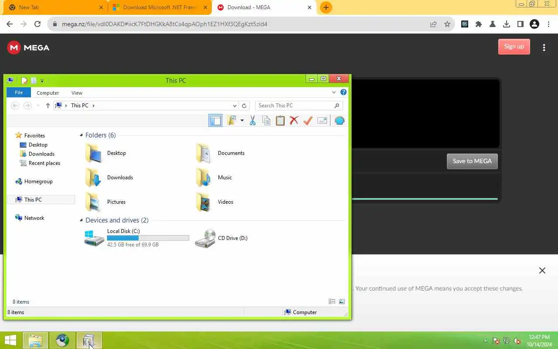Click the Properties icon in quick access toolbar
Screen dimensions: 558x349
tap(24, 80)
